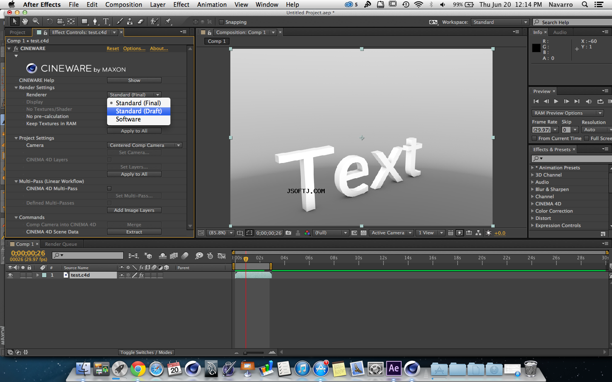This screenshot has height=382, width=612.
Task: Select the Horizontal Type tool
Action: [x=106, y=21]
